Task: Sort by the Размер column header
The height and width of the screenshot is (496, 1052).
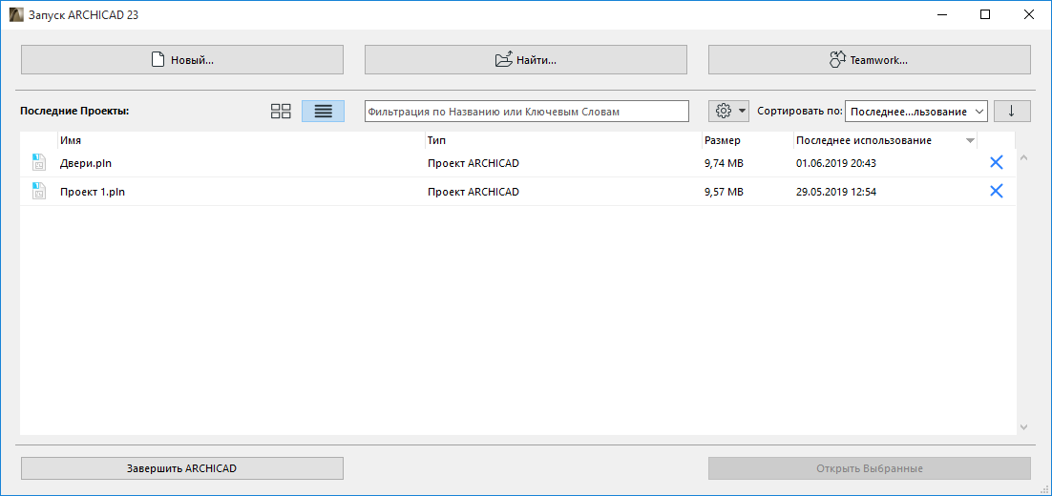Action: 747,140
